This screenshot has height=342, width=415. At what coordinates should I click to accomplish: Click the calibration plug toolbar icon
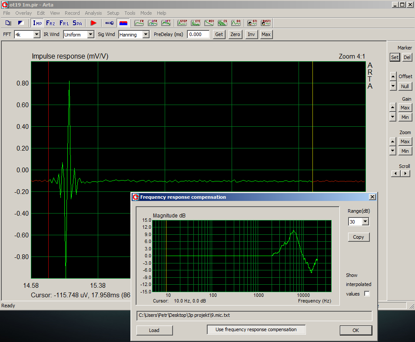[110, 23]
